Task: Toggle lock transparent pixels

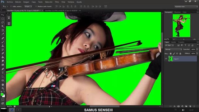Action: (171, 54)
